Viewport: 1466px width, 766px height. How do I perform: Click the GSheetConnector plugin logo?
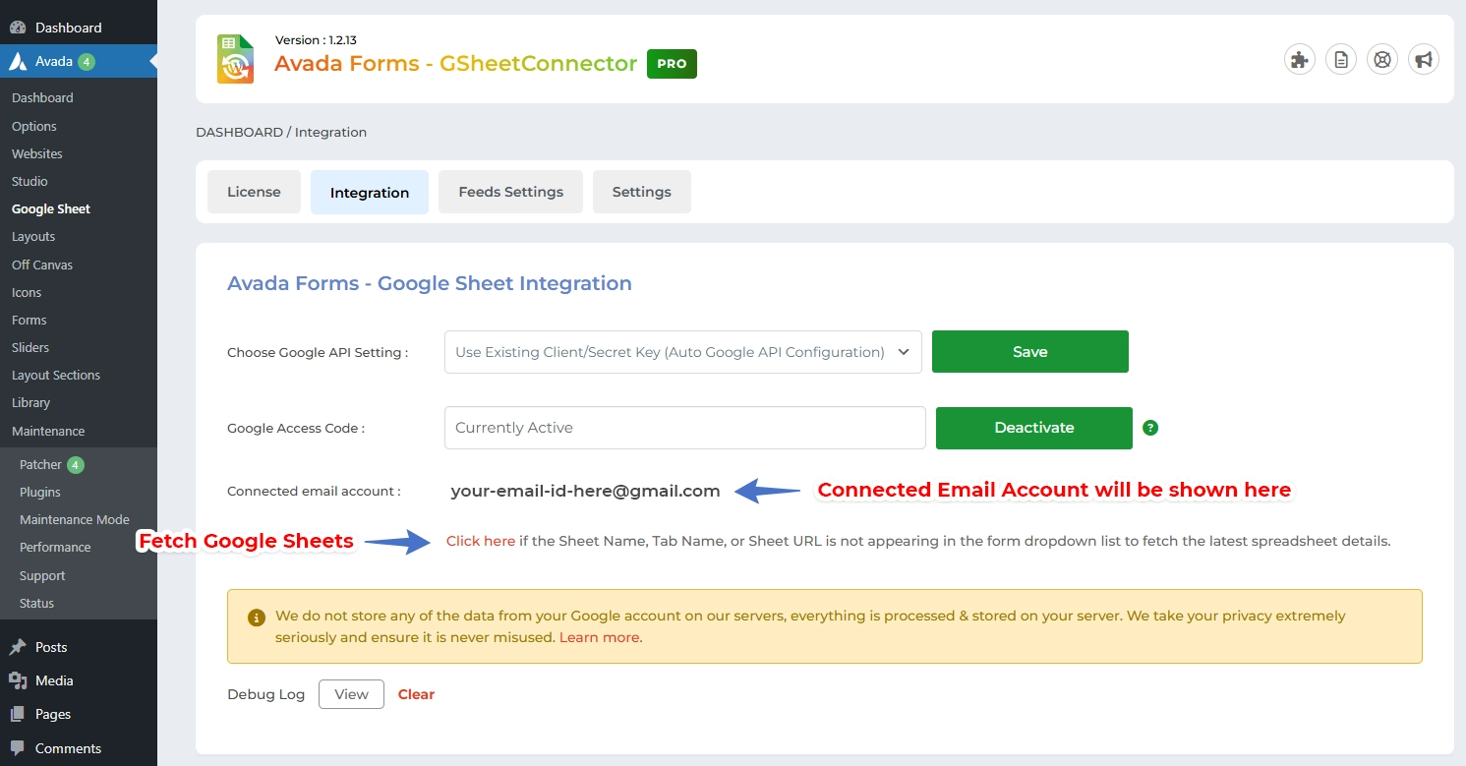[x=236, y=59]
